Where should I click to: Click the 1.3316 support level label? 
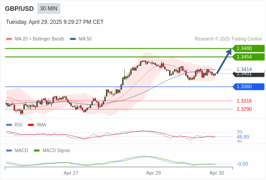click(244, 101)
